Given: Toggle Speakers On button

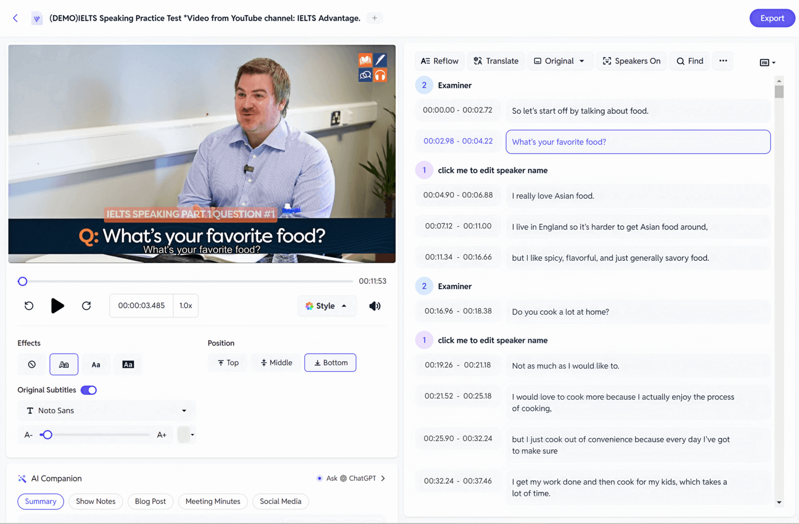Looking at the screenshot, I should click(631, 61).
